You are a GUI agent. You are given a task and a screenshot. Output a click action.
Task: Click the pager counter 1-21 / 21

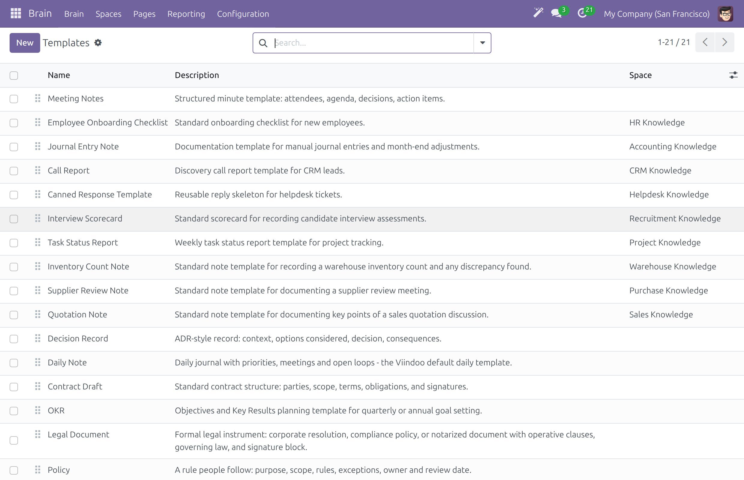(x=673, y=42)
